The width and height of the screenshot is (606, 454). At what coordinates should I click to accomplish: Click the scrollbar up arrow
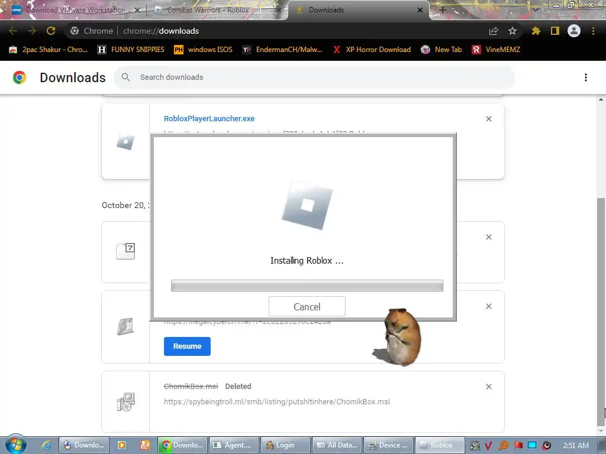tap(601, 99)
